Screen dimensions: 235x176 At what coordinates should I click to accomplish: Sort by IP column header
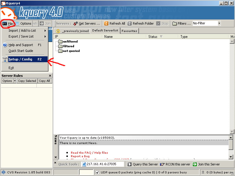pos(78,36)
